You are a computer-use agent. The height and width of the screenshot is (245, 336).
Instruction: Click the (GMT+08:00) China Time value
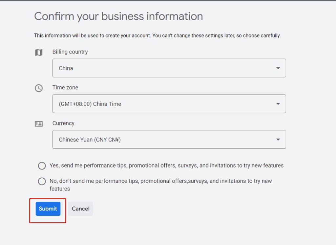[x=90, y=104]
